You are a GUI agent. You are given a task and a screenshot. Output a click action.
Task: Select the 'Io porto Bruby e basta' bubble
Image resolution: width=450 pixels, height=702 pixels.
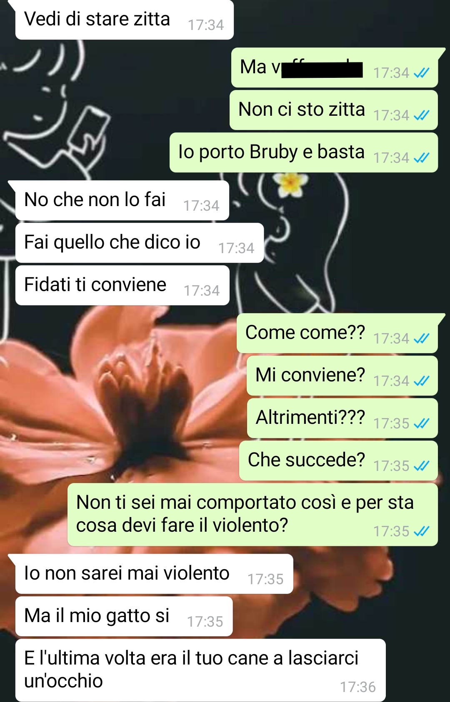point(303,152)
